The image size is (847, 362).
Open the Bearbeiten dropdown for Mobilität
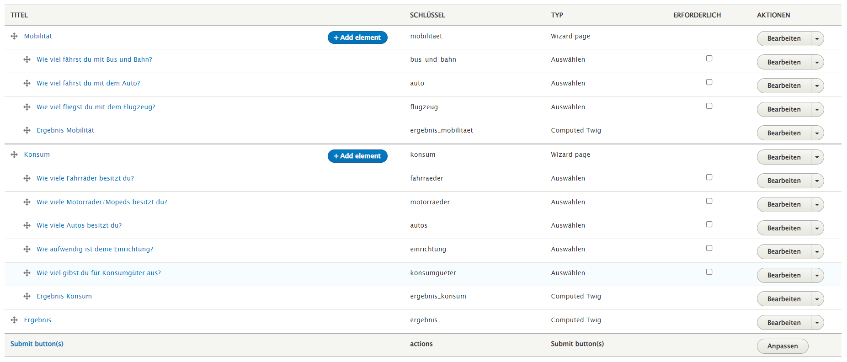[817, 38]
